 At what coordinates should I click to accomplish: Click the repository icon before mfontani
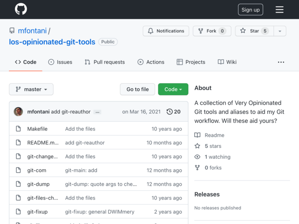point(12,31)
